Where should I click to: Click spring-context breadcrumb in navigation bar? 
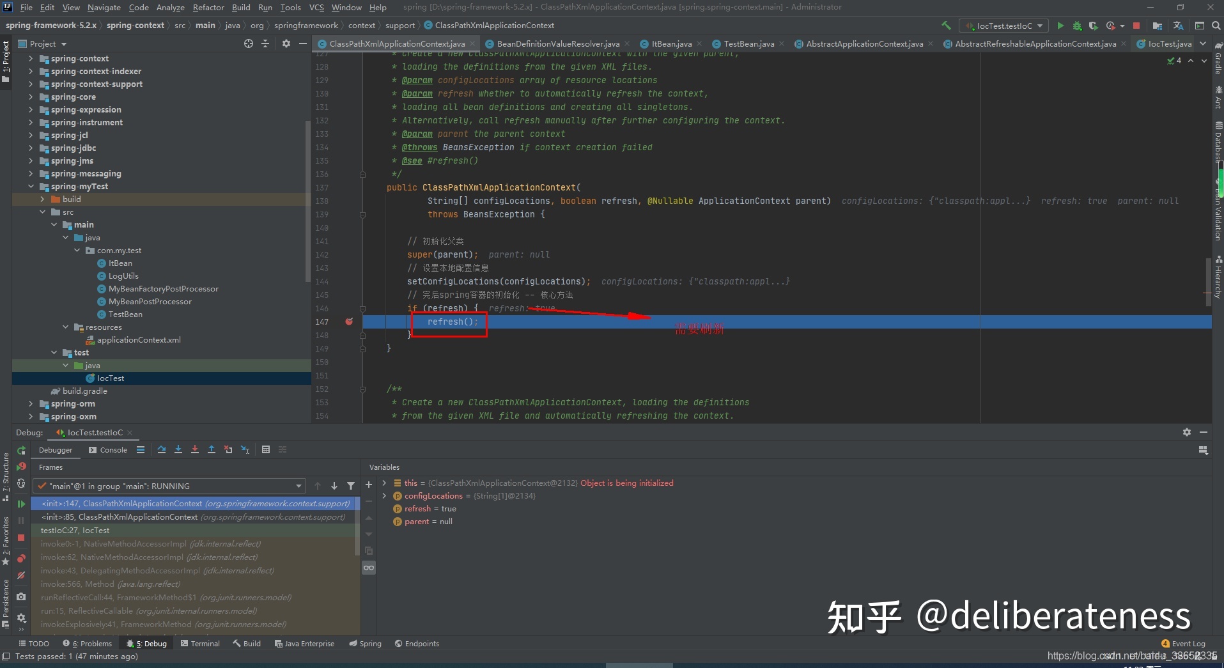tap(136, 26)
